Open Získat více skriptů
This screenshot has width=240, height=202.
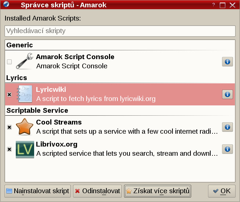tap(157, 191)
